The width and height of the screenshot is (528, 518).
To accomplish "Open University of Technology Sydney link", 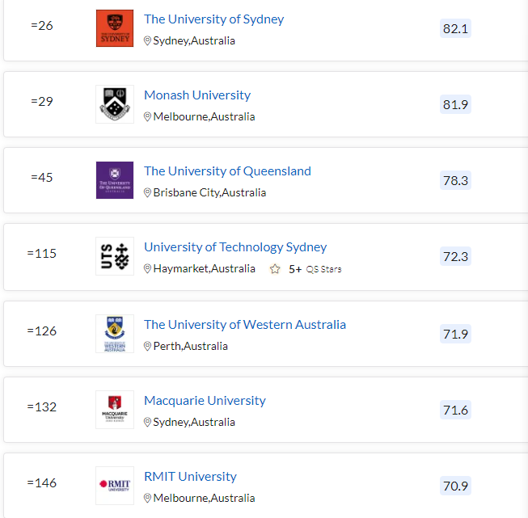I will click(x=235, y=247).
